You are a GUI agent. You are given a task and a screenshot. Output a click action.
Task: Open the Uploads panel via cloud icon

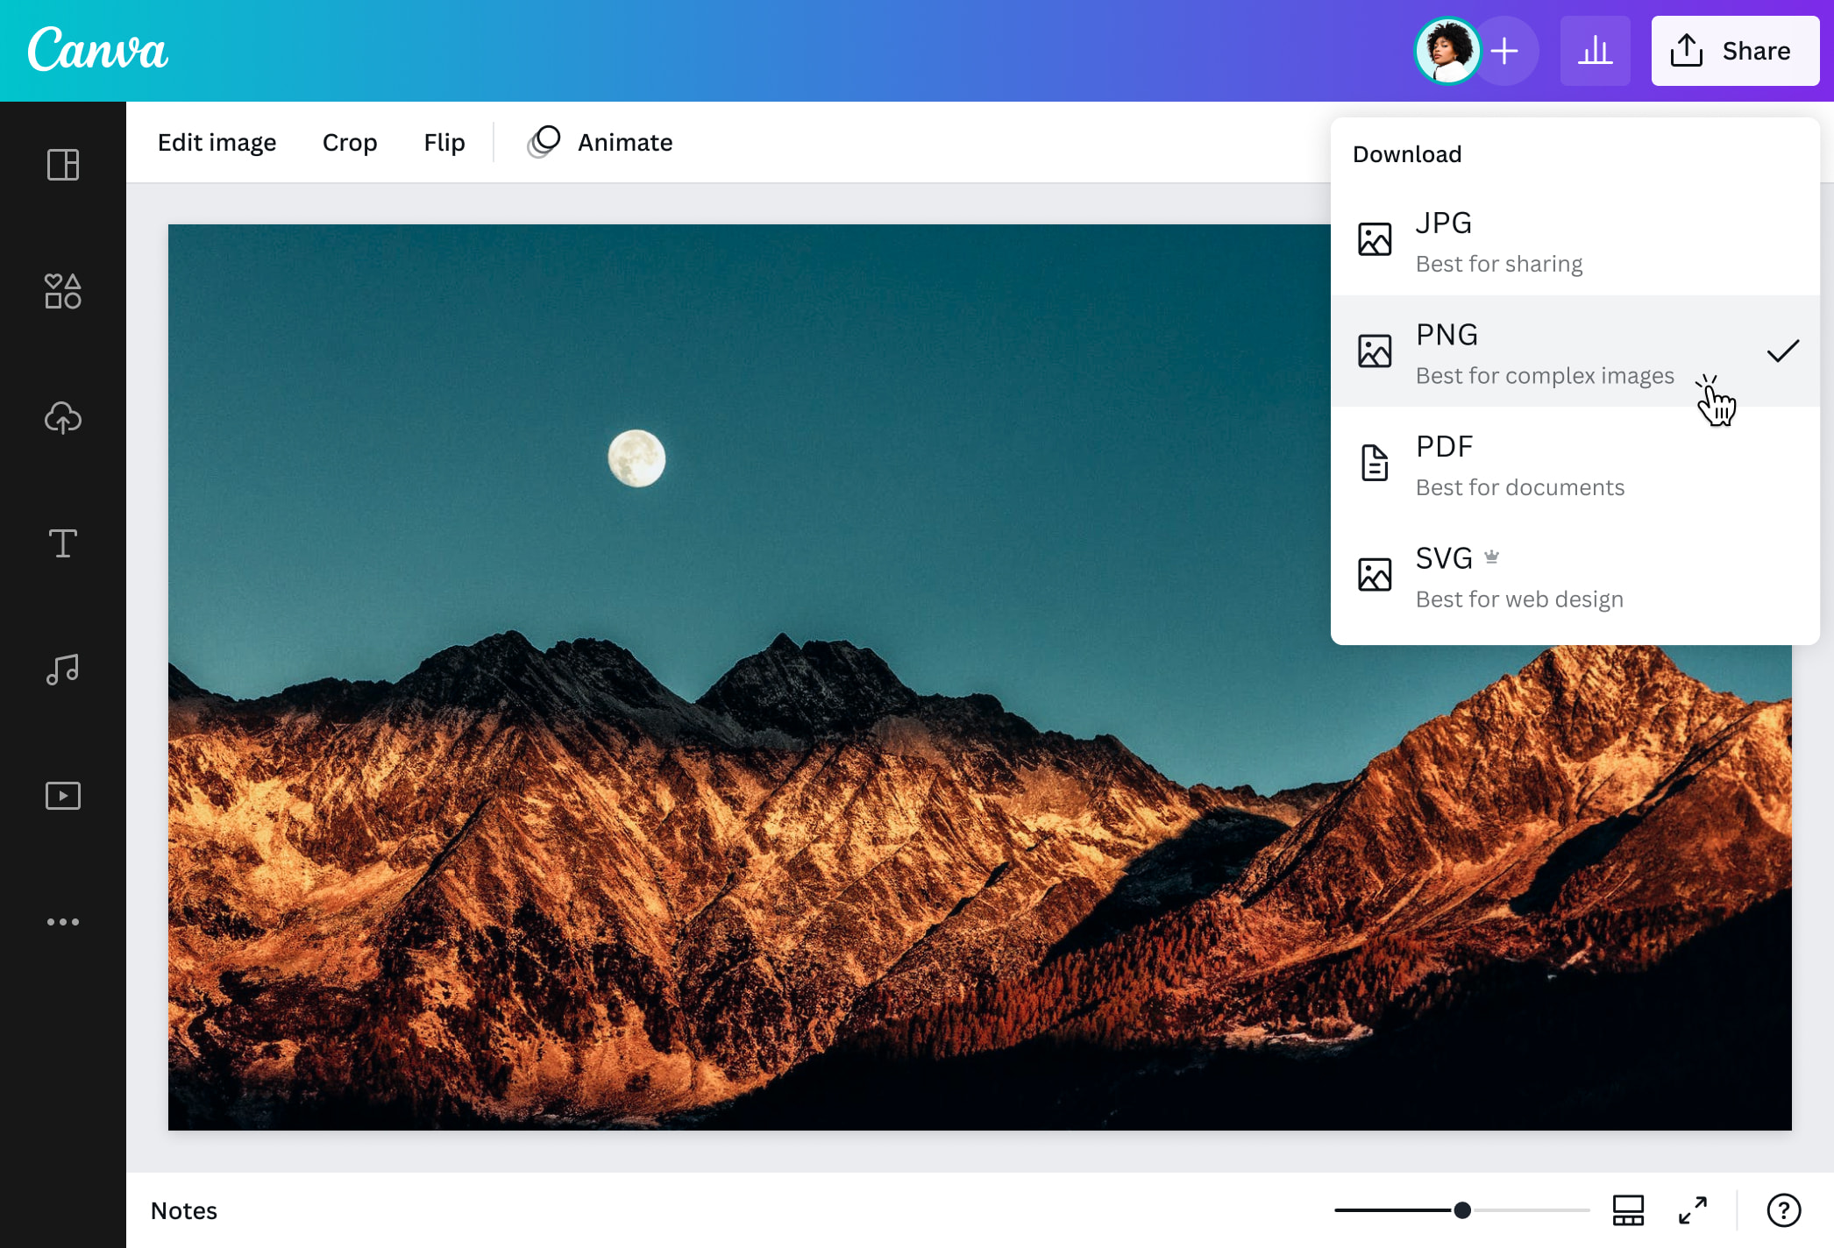pyautogui.click(x=62, y=418)
